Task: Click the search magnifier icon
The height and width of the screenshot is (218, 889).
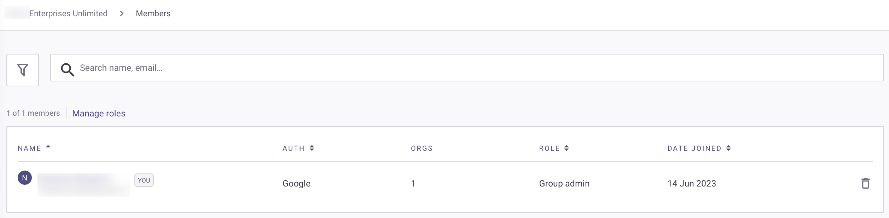Action: (x=67, y=69)
